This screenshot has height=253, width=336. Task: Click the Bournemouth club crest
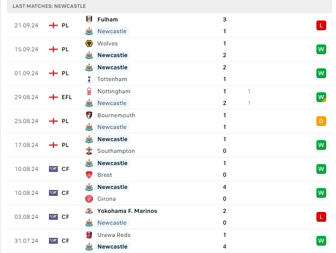click(x=89, y=115)
